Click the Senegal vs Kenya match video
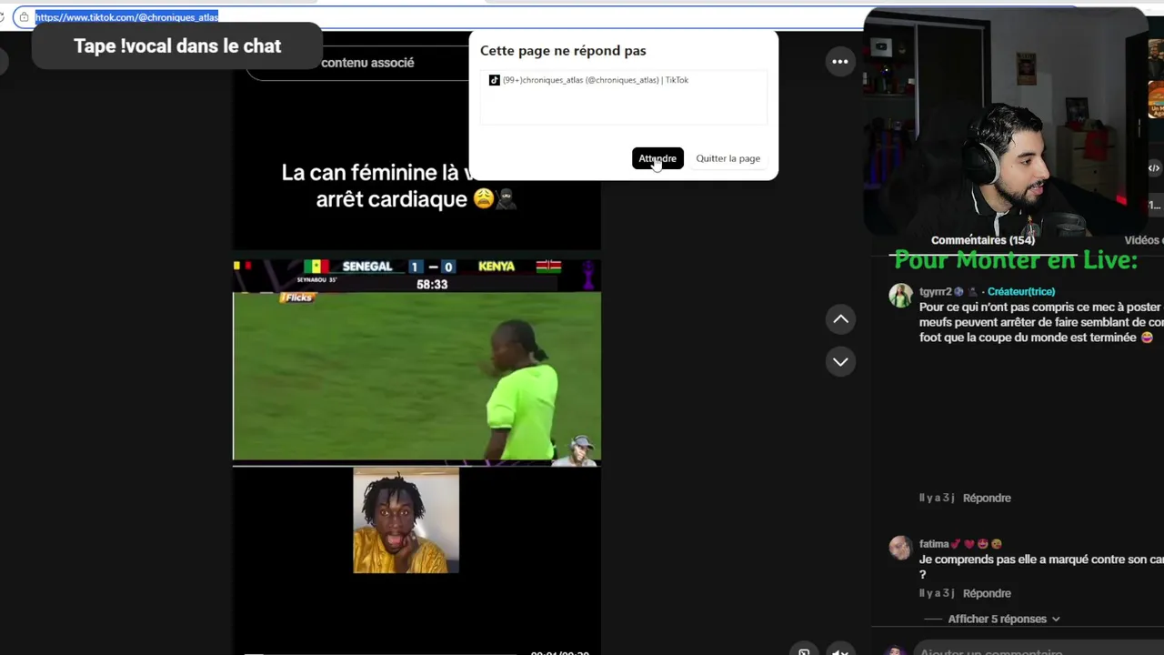Screen dimensions: 1164x655 coord(416,361)
